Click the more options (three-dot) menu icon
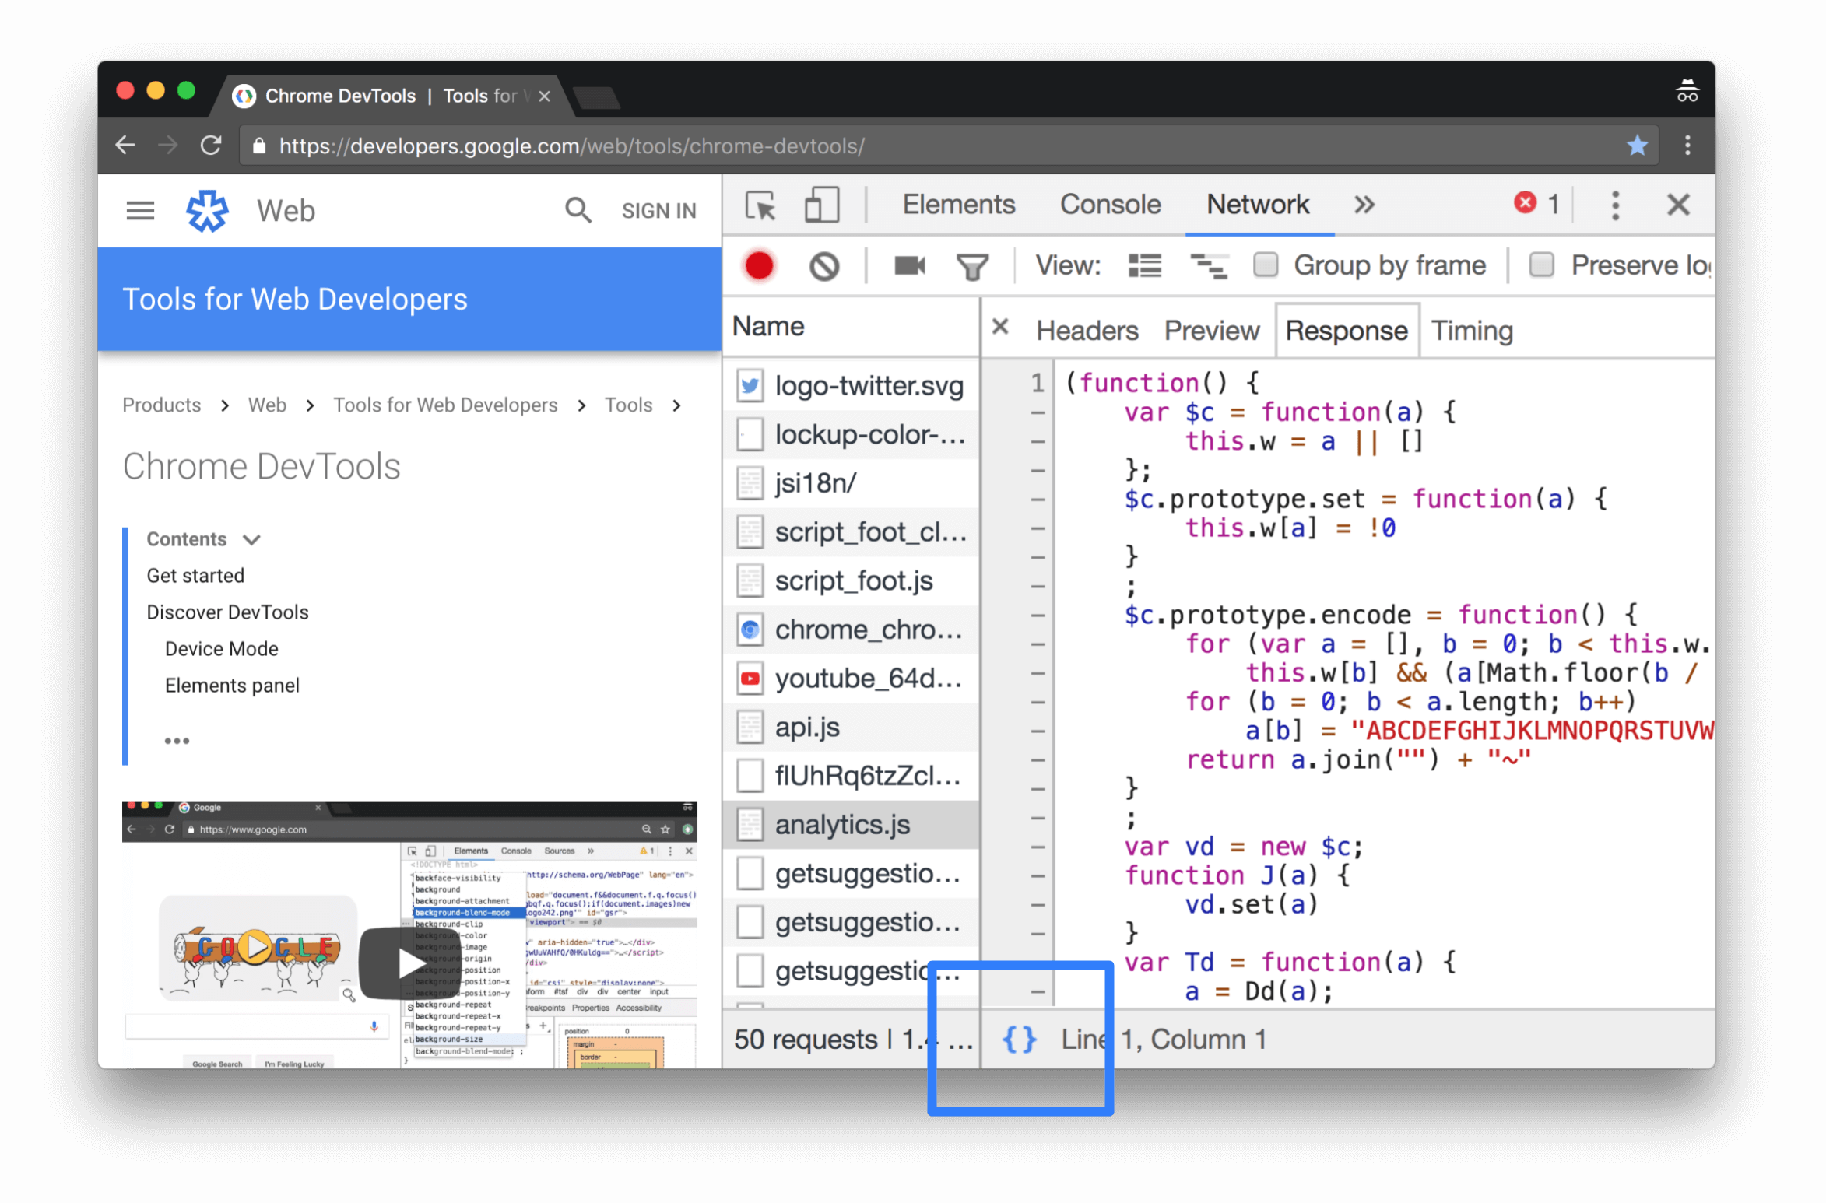1826x1203 pixels. point(1613,205)
